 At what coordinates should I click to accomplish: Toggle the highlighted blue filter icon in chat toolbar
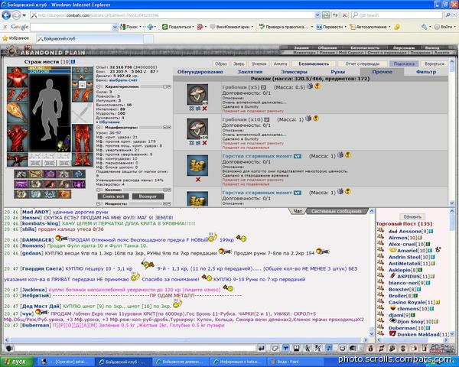(285, 349)
